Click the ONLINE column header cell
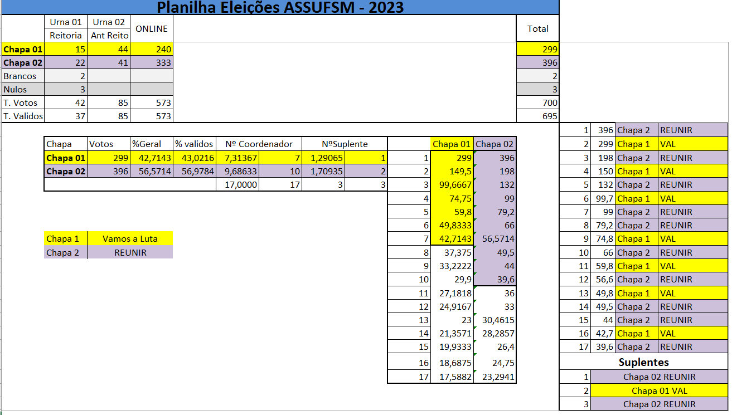Screen dimensions: 732x415 pyautogui.click(x=152, y=28)
